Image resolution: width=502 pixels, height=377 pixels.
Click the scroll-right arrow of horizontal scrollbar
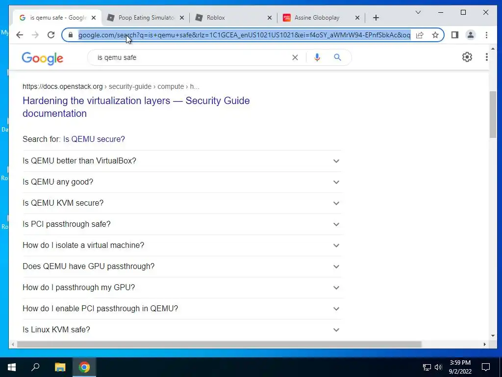[x=484, y=344]
